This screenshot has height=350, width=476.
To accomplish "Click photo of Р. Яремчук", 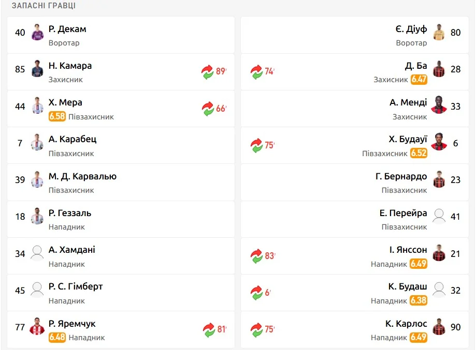I will 37,326.
